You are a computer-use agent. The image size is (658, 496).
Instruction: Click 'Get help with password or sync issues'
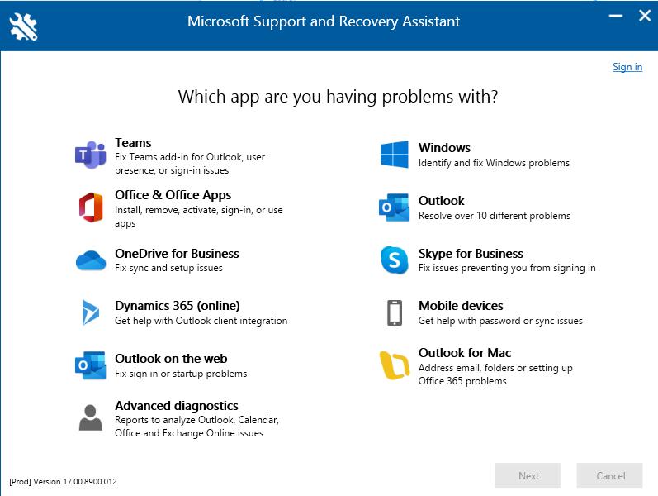pyautogui.click(x=500, y=321)
